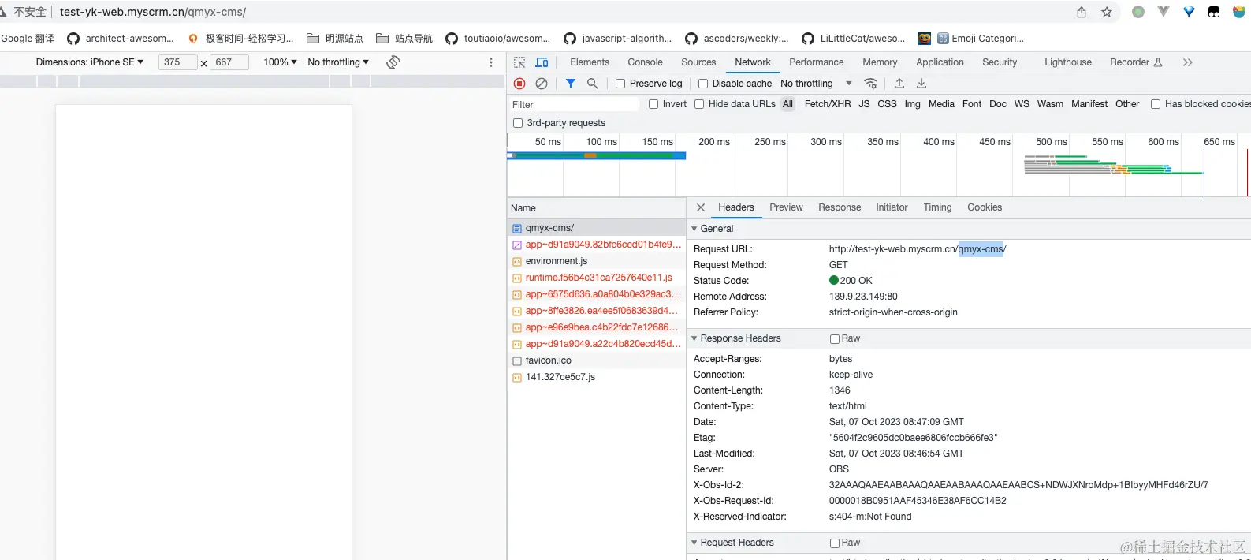Switch to the Sources panel

pos(698,62)
